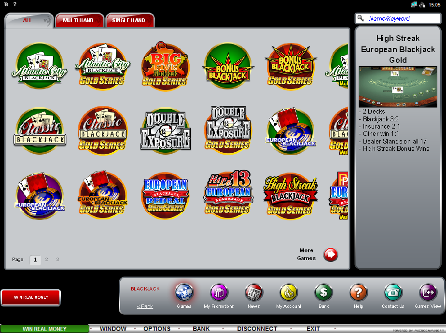This screenshot has width=446, height=333.
Task: Start Bonus Blackjack with the green background
Action: (228, 66)
